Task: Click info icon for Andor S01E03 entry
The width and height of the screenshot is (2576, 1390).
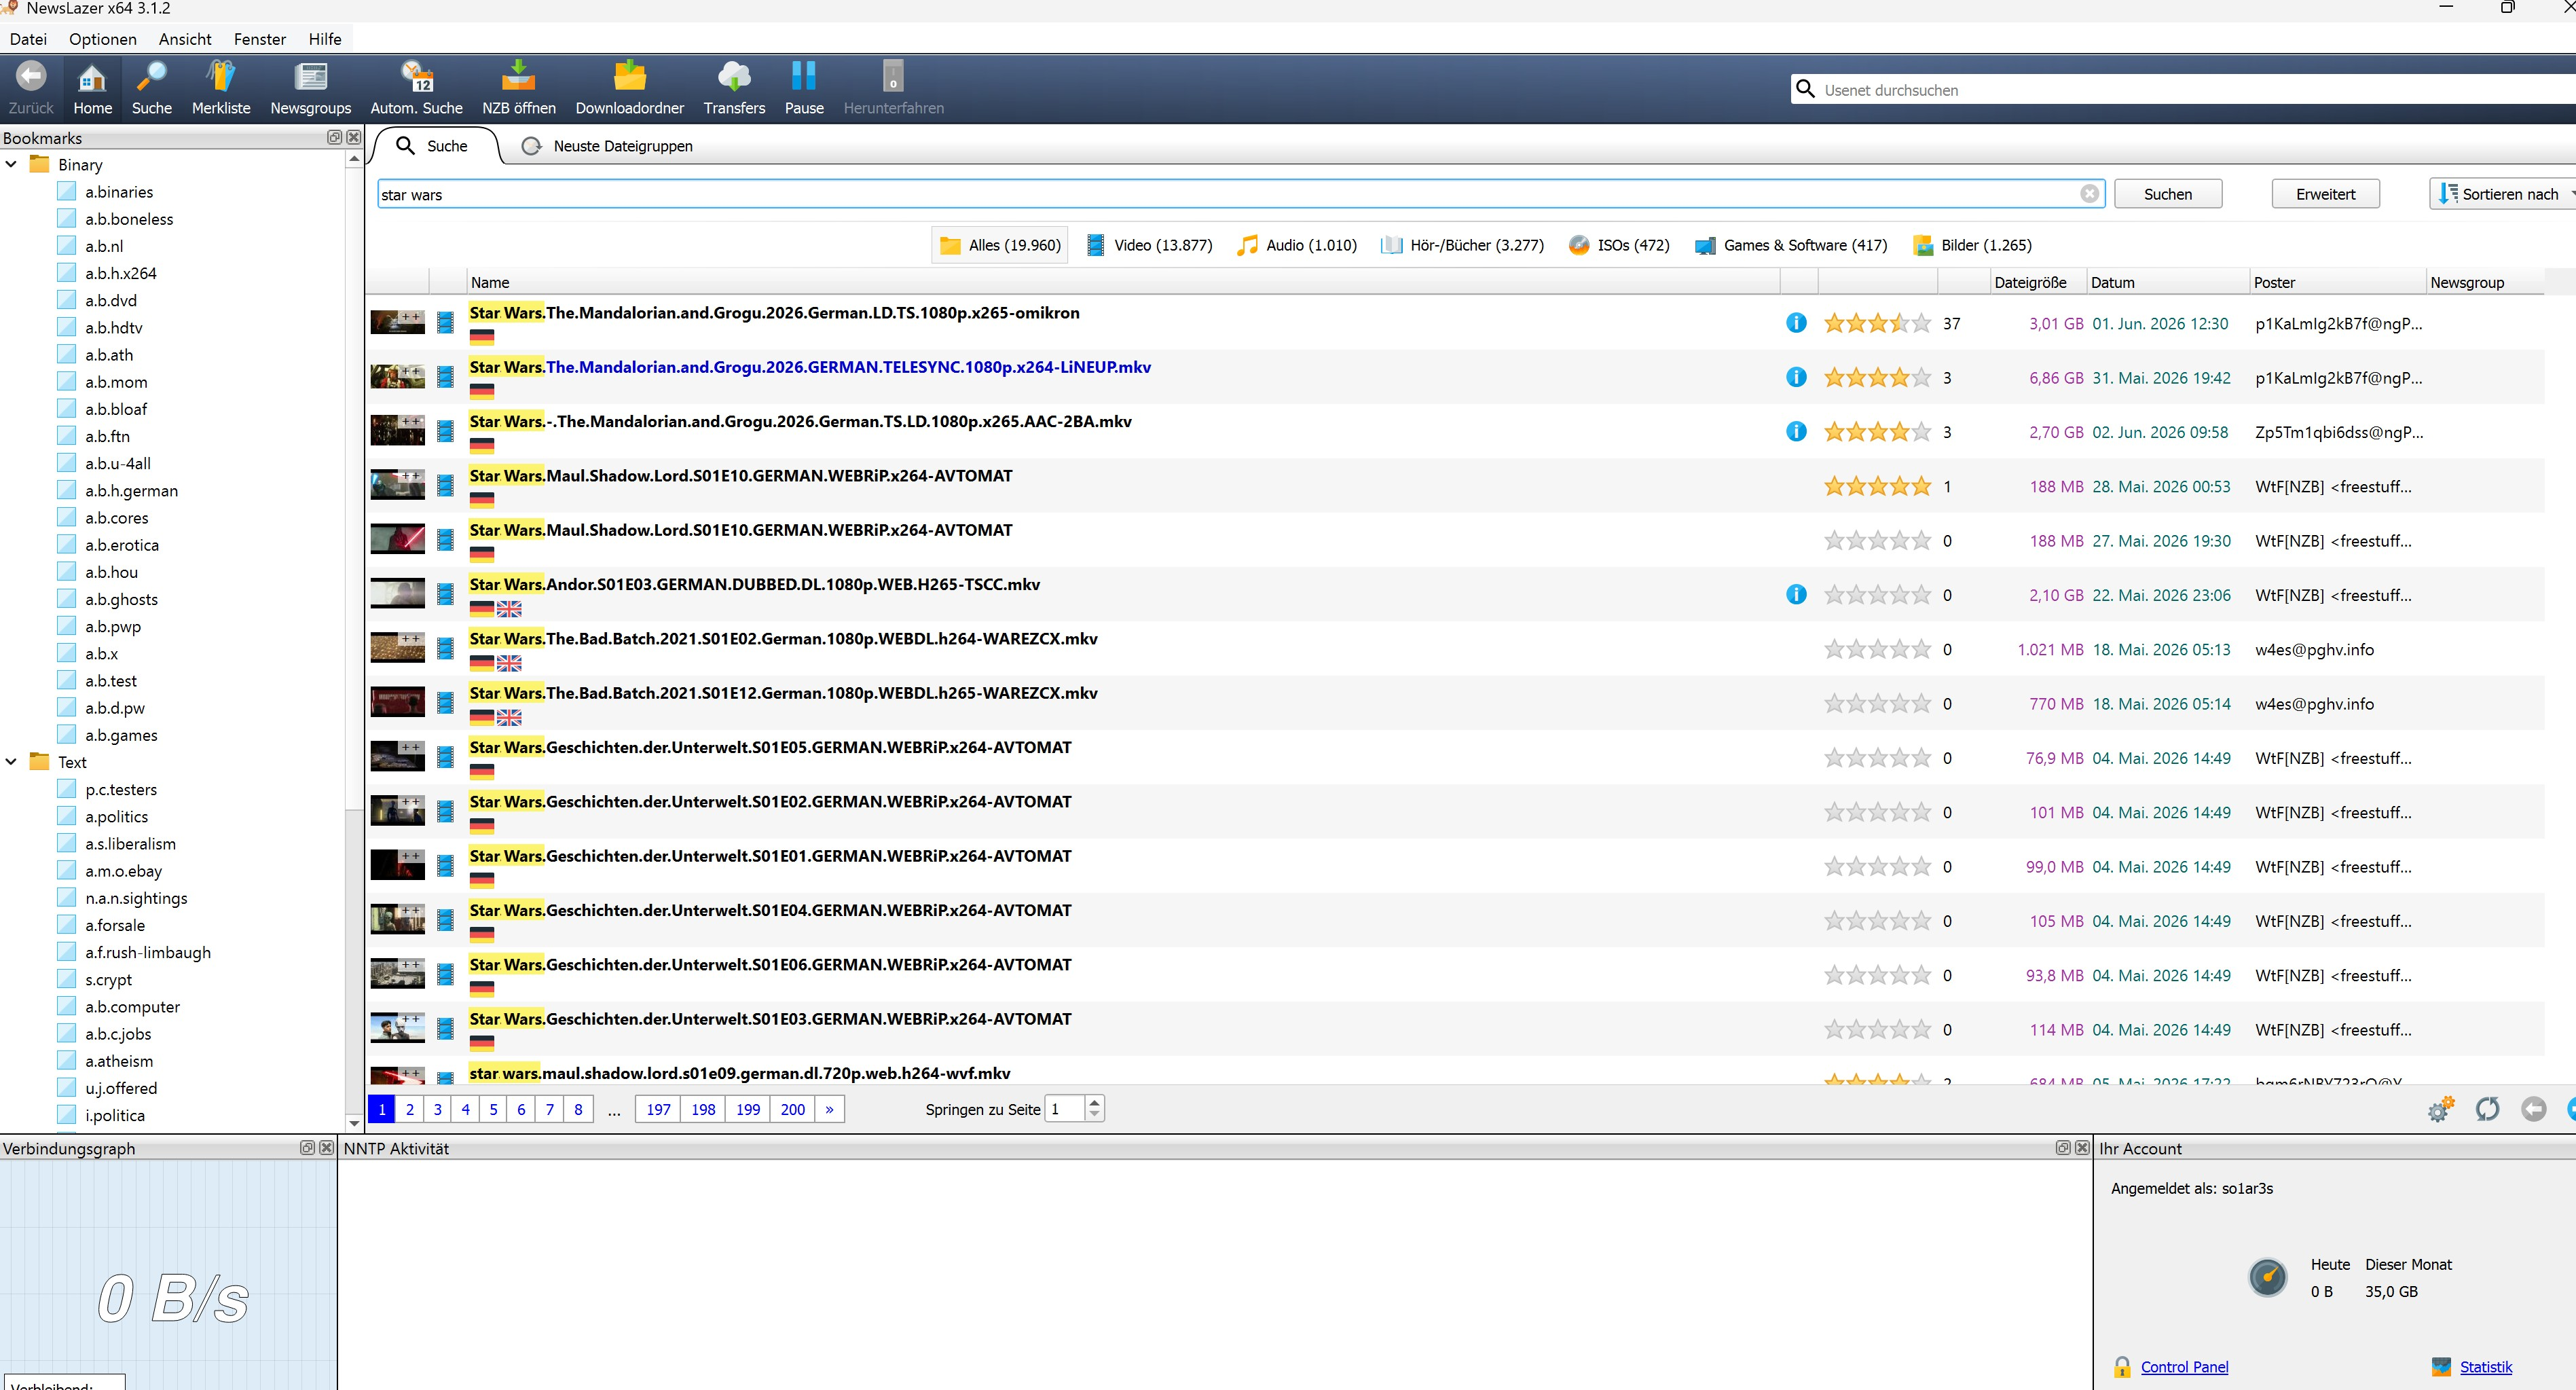Action: (1796, 594)
